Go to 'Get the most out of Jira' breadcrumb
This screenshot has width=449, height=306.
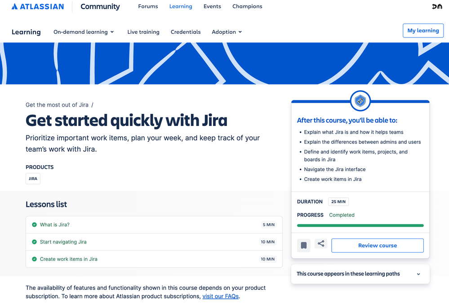(x=57, y=105)
